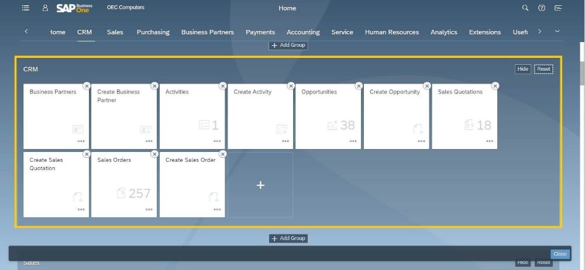The width and height of the screenshot is (585, 270).
Task: Reset the Sales group
Action: click(x=543, y=262)
